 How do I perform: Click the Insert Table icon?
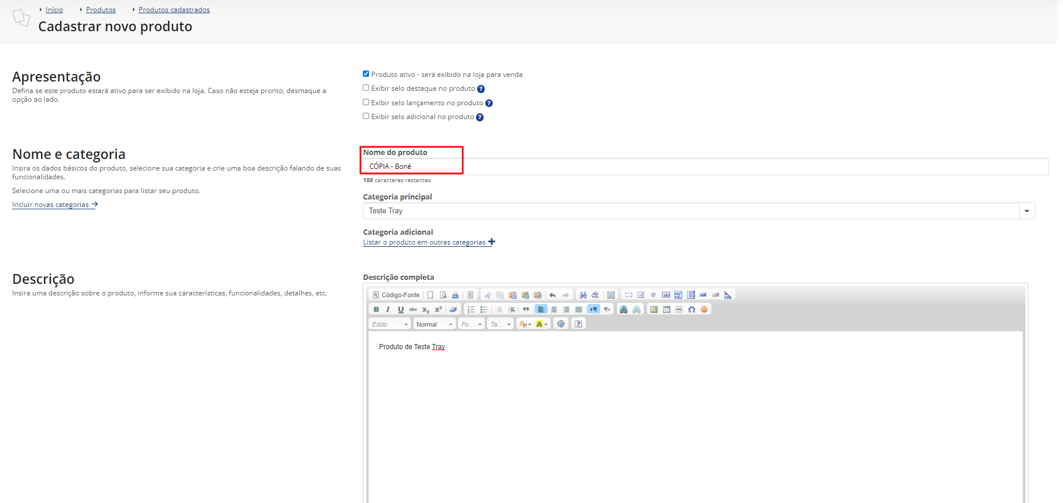(667, 309)
